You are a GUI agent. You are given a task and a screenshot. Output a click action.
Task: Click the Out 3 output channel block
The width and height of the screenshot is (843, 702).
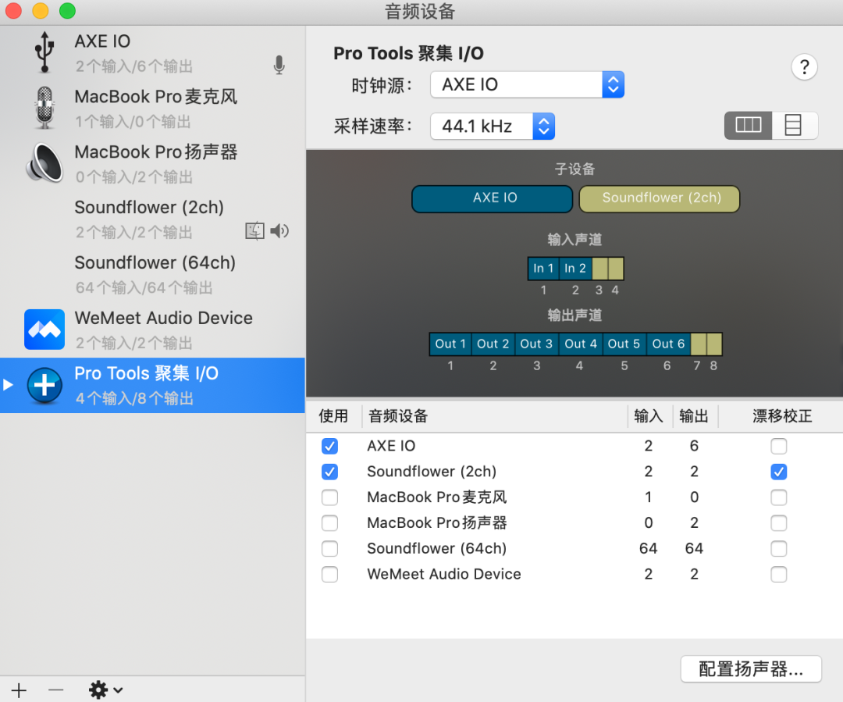[x=536, y=344]
